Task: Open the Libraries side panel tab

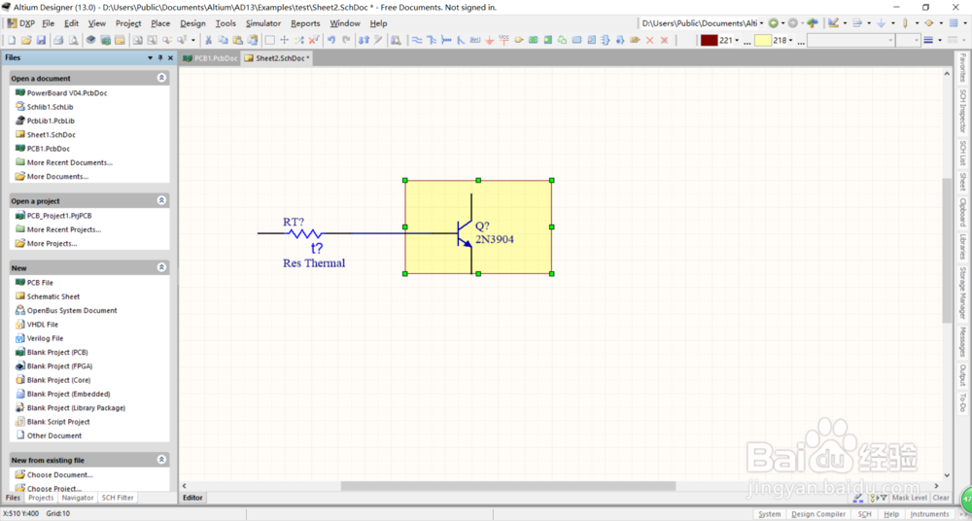Action: pos(962,247)
